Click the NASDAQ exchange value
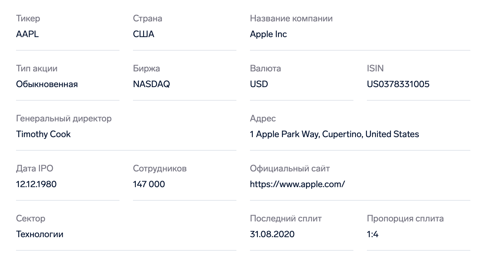Screen dimensions: 492x263 [151, 84]
